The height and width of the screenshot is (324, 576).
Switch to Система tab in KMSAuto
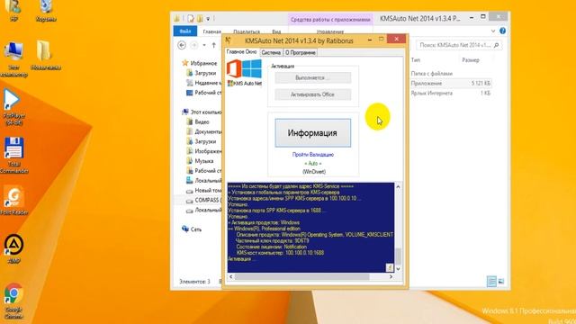271,52
